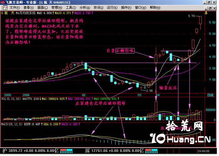Open the 资讯(I) menu

[98, 7]
